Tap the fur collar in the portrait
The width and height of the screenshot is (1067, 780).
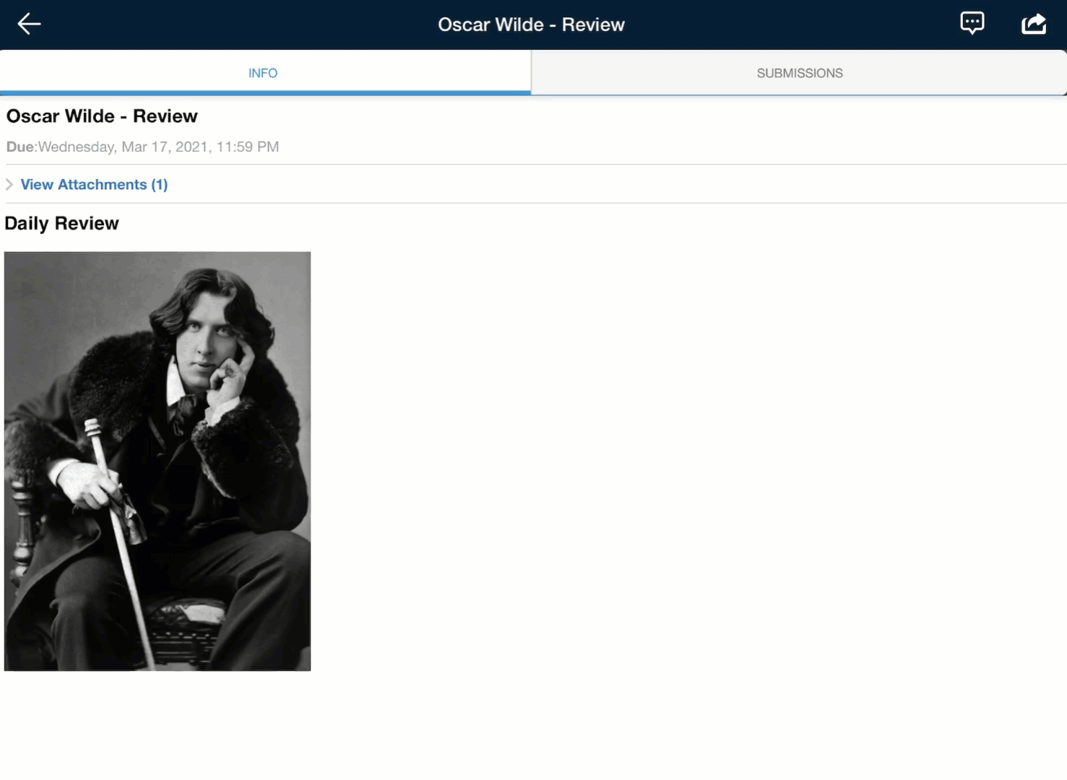(108, 368)
